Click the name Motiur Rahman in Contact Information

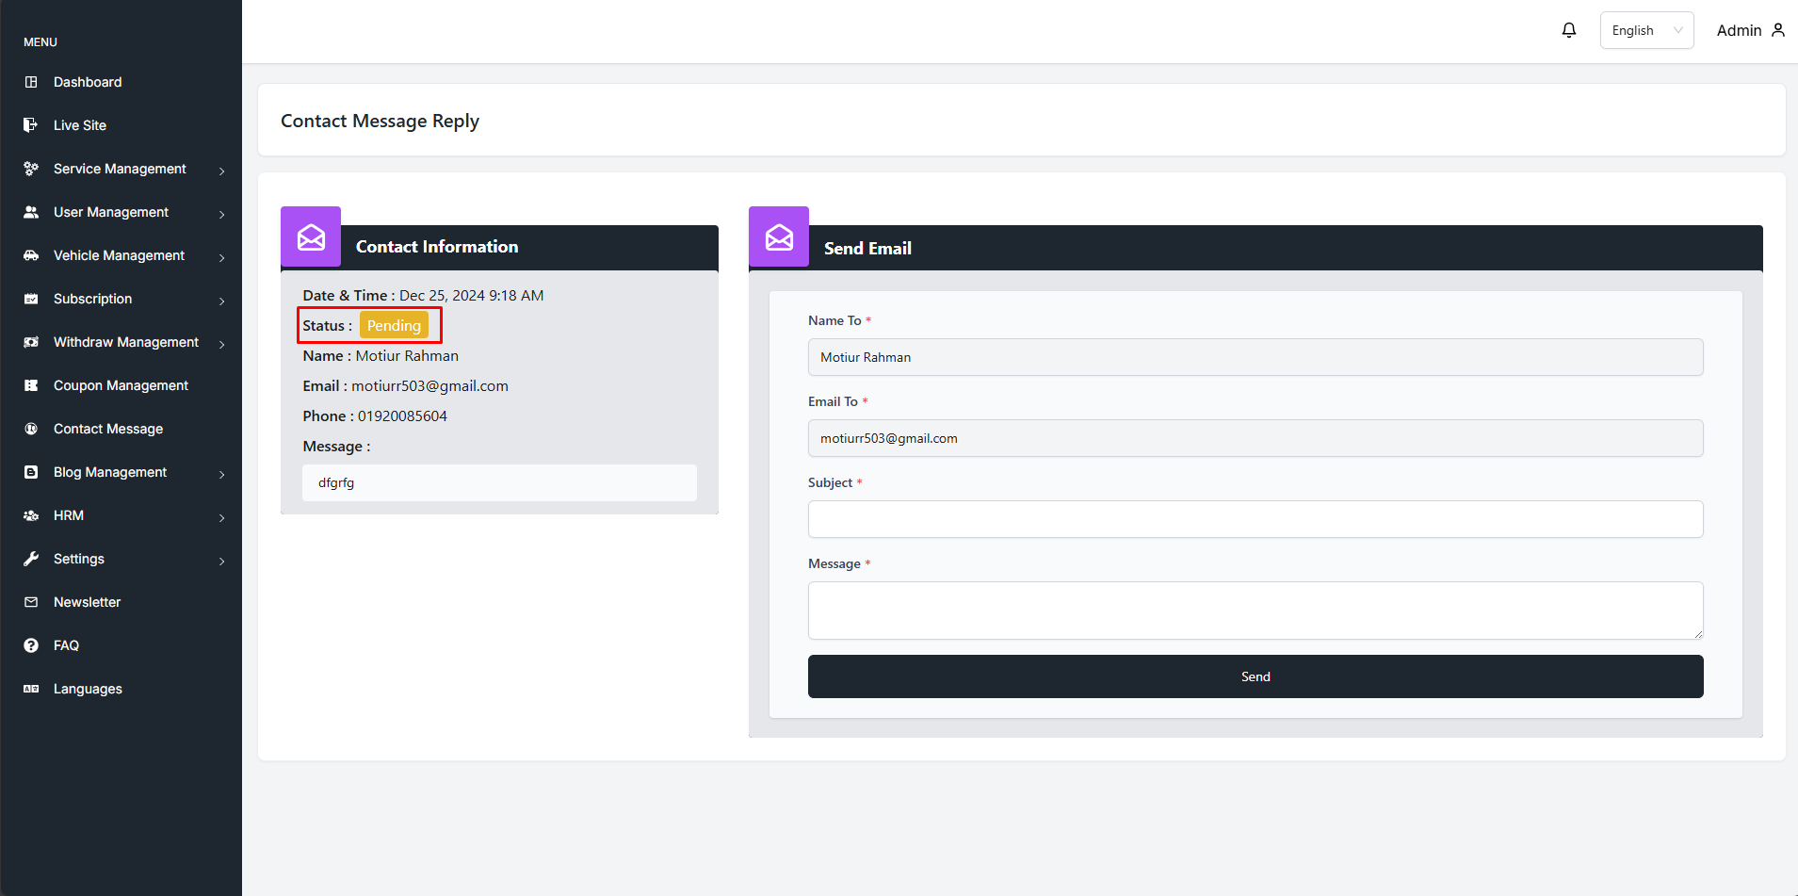tap(407, 356)
